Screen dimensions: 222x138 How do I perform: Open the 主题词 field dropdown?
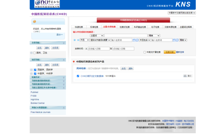click(97, 36)
